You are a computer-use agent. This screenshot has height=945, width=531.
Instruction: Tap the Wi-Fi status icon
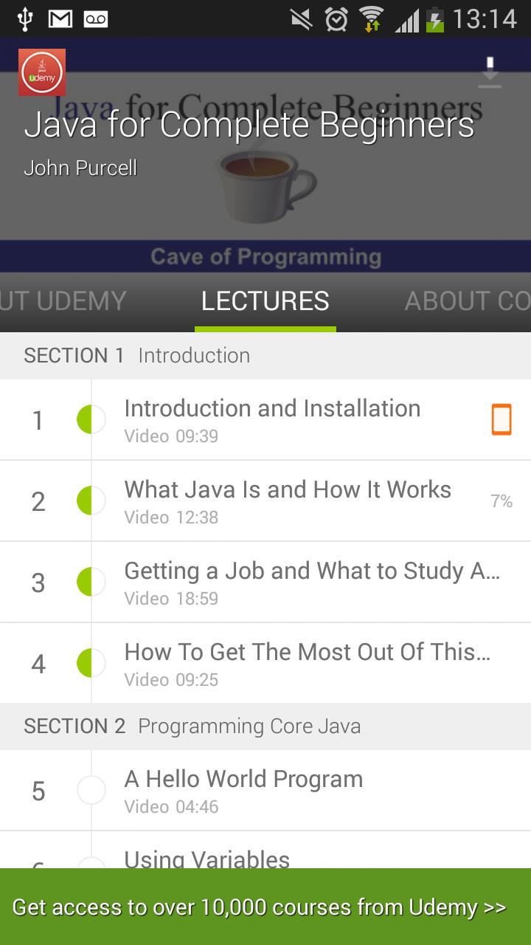click(x=372, y=19)
